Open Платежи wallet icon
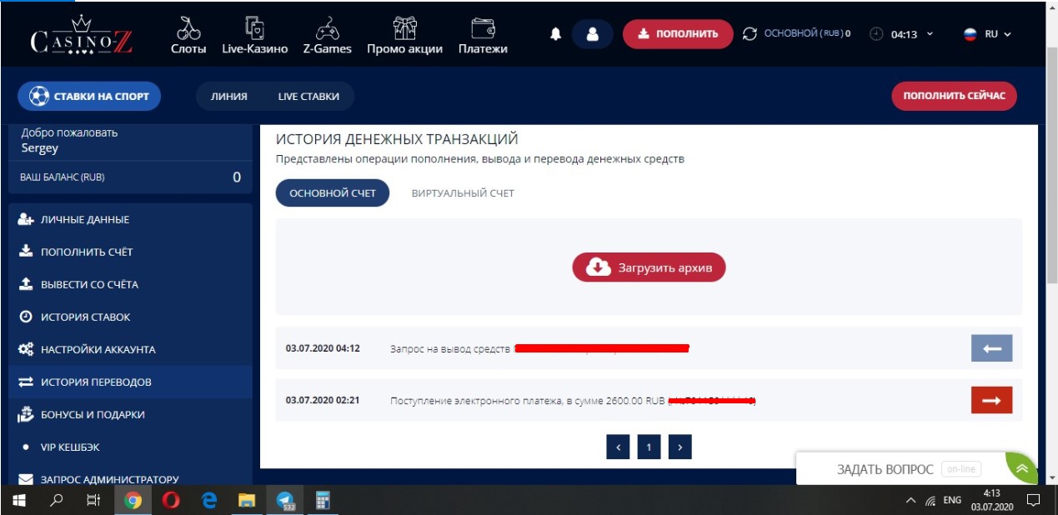Image resolution: width=1058 pixels, height=515 pixels. pyautogui.click(x=483, y=28)
